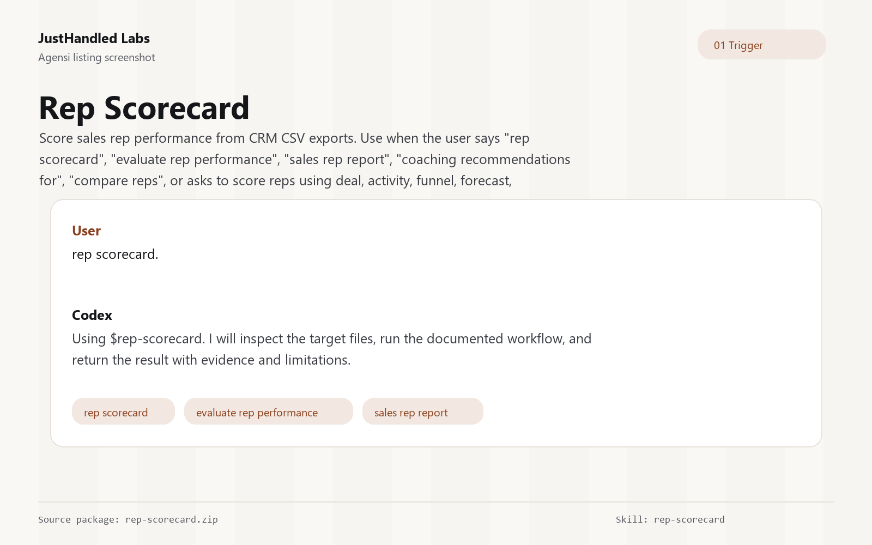Viewport: 872px width, 545px height.
Task: Select the sales rep report tag
Action: [423, 411]
